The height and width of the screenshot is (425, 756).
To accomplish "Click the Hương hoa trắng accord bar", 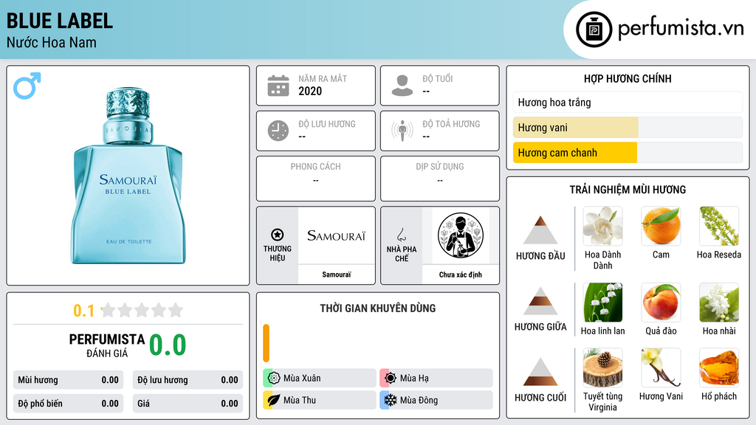I will coord(628,102).
